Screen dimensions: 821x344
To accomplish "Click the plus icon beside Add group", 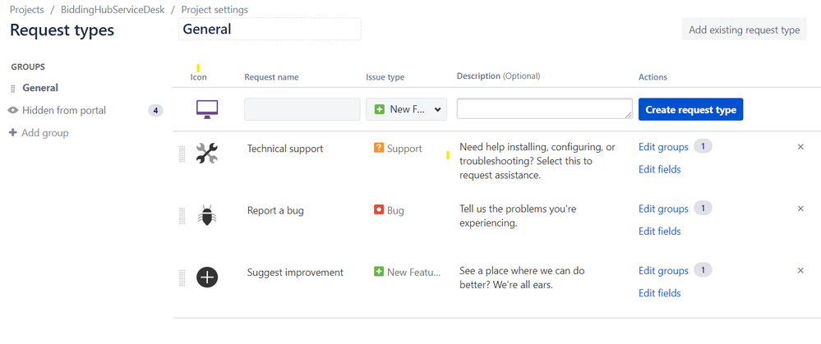I will point(13,133).
